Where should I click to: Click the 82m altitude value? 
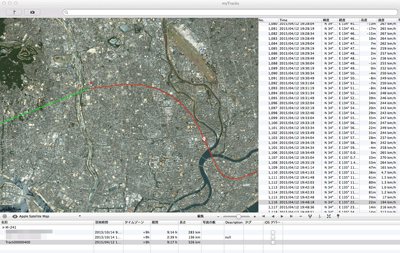(372, 187)
